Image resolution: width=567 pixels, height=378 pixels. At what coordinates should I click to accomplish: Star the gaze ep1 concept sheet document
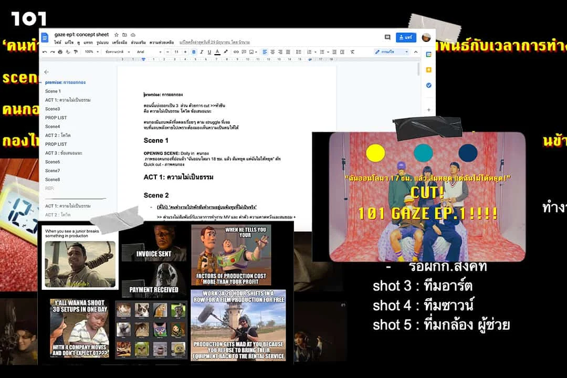click(x=117, y=35)
